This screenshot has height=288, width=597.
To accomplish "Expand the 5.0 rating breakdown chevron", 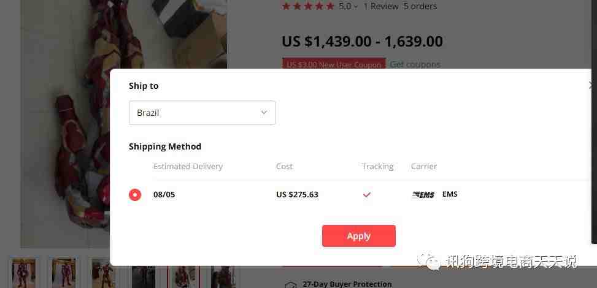I will [x=356, y=7].
